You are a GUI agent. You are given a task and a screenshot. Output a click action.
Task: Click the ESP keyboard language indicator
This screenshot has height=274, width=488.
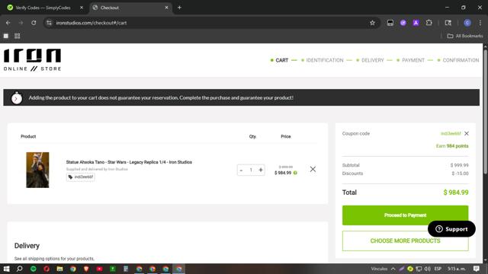(438, 269)
